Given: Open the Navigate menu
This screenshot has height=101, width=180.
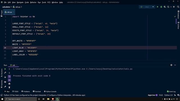Looking at the screenshot, I should tap(20, 2).
